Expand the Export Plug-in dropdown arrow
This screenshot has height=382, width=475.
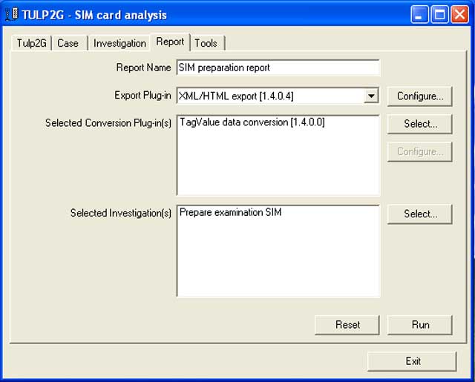tap(371, 96)
